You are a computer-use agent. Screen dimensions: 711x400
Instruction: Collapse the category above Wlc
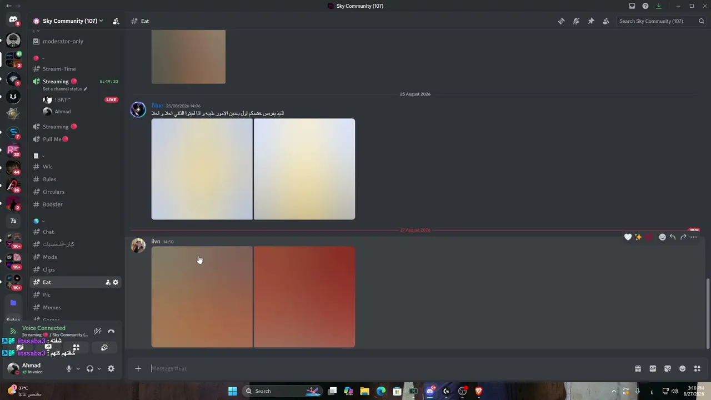[x=38, y=156]
